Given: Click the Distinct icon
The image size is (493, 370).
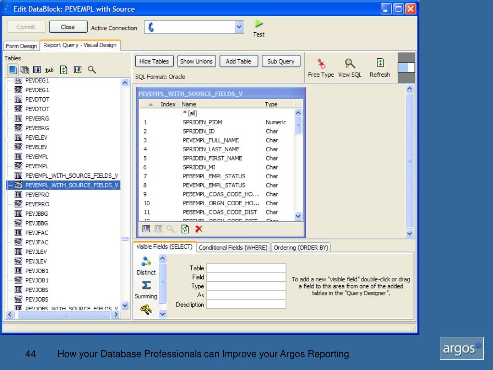Looking at the screenshot, I should 146,261.
